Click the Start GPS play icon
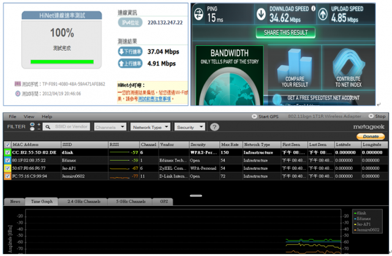The width and height of the screenshot is (392, 256). (254, 117)
